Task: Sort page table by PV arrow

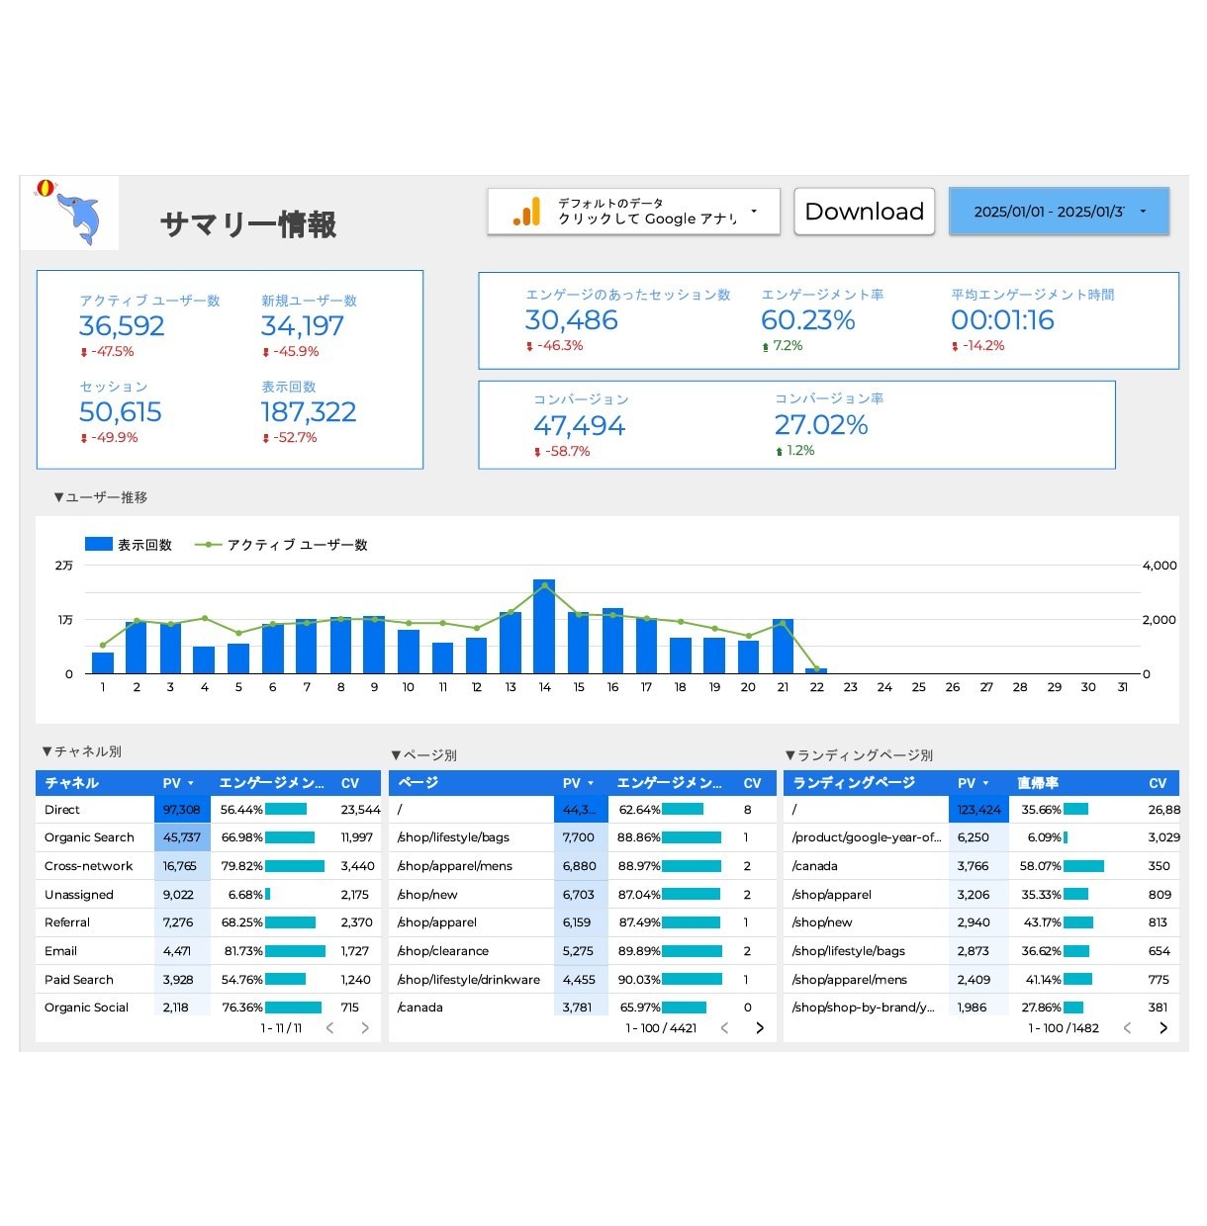Action: [591, 783]
